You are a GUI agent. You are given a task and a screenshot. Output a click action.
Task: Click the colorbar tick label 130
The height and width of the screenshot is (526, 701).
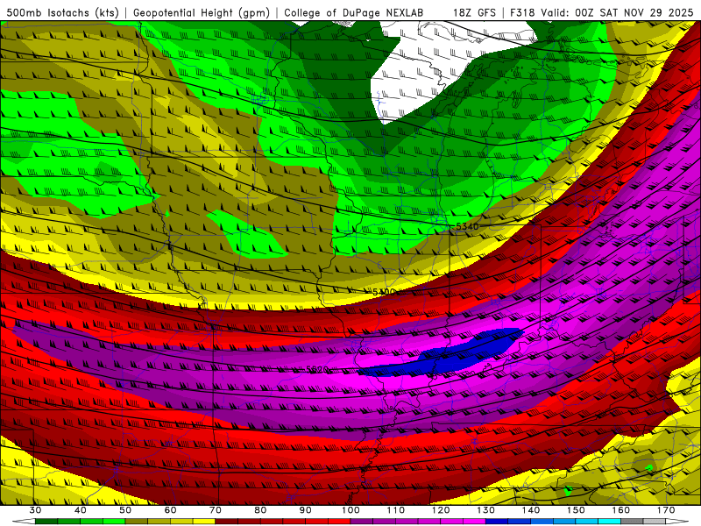point(486,510)
